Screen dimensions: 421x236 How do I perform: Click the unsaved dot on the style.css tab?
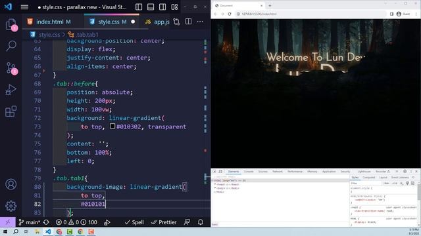tap(133, 22)
